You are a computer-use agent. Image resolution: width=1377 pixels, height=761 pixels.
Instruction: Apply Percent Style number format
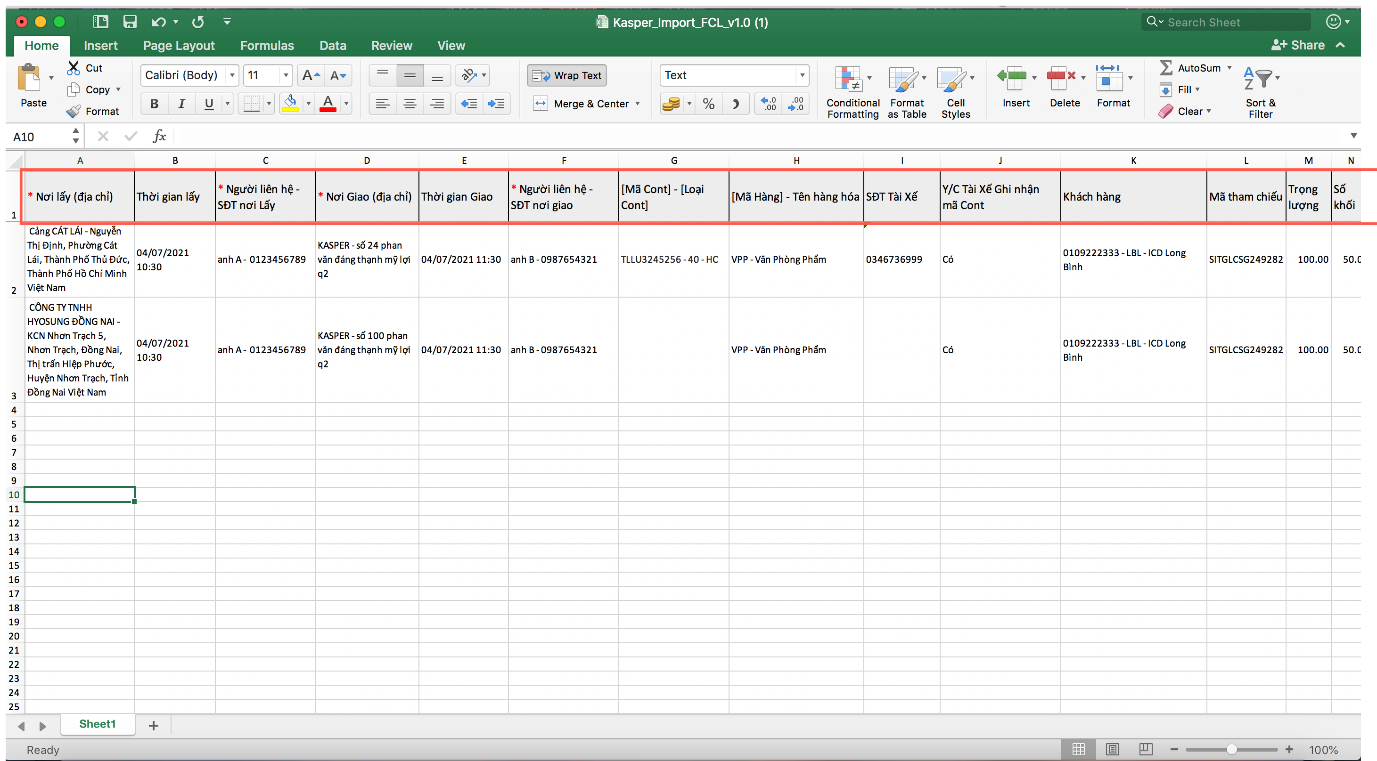point(708,104)
